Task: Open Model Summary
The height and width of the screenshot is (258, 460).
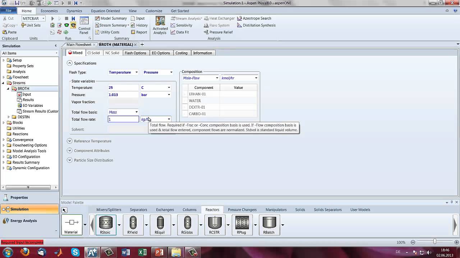Action: [x=111, y=18]
